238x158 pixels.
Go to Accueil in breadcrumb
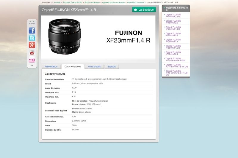tap(57, 2)
